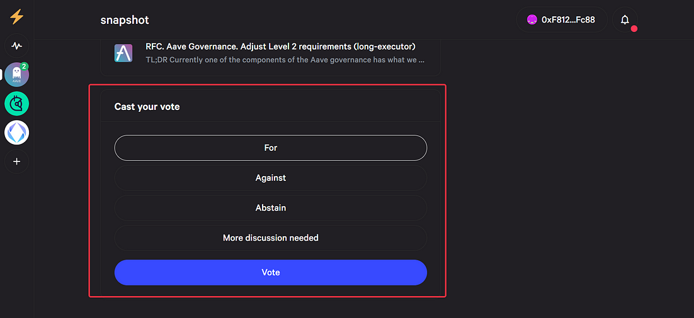The height and width of the screenshot is (318, 694).
Task: Open RFC Aave Governance proposal title
Action: tap(280, 47)
